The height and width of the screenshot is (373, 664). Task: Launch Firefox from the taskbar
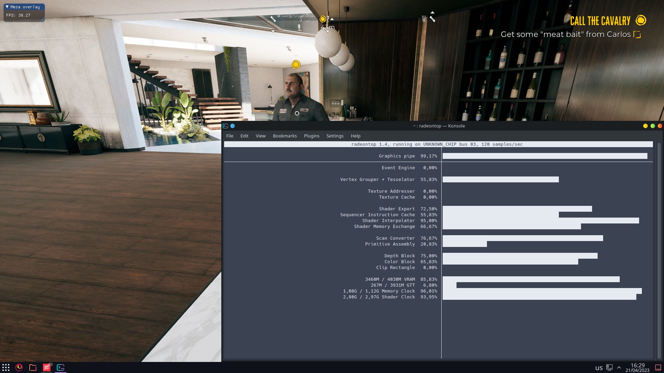tap(19, 367)
